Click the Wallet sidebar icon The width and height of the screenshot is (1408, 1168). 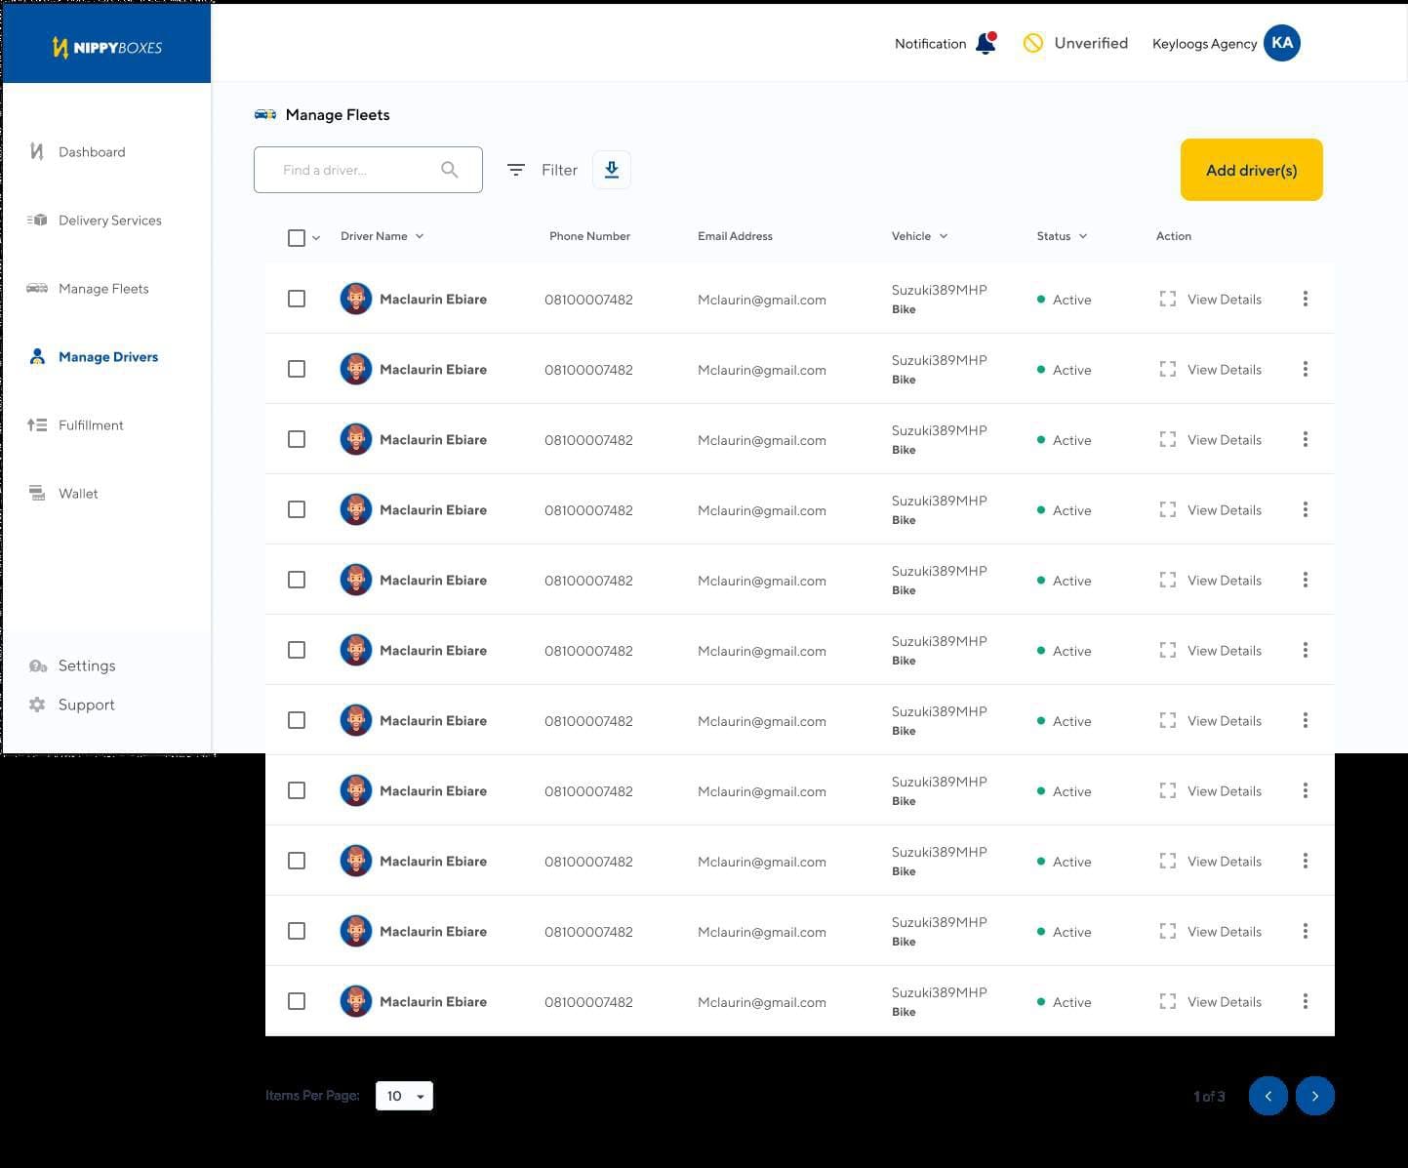[37, 493]
